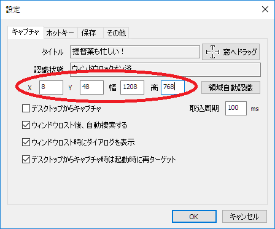Viewport: 275px width, 229px height.
Task: Confirm settings with OK button
Action: (x=194, y=217)
